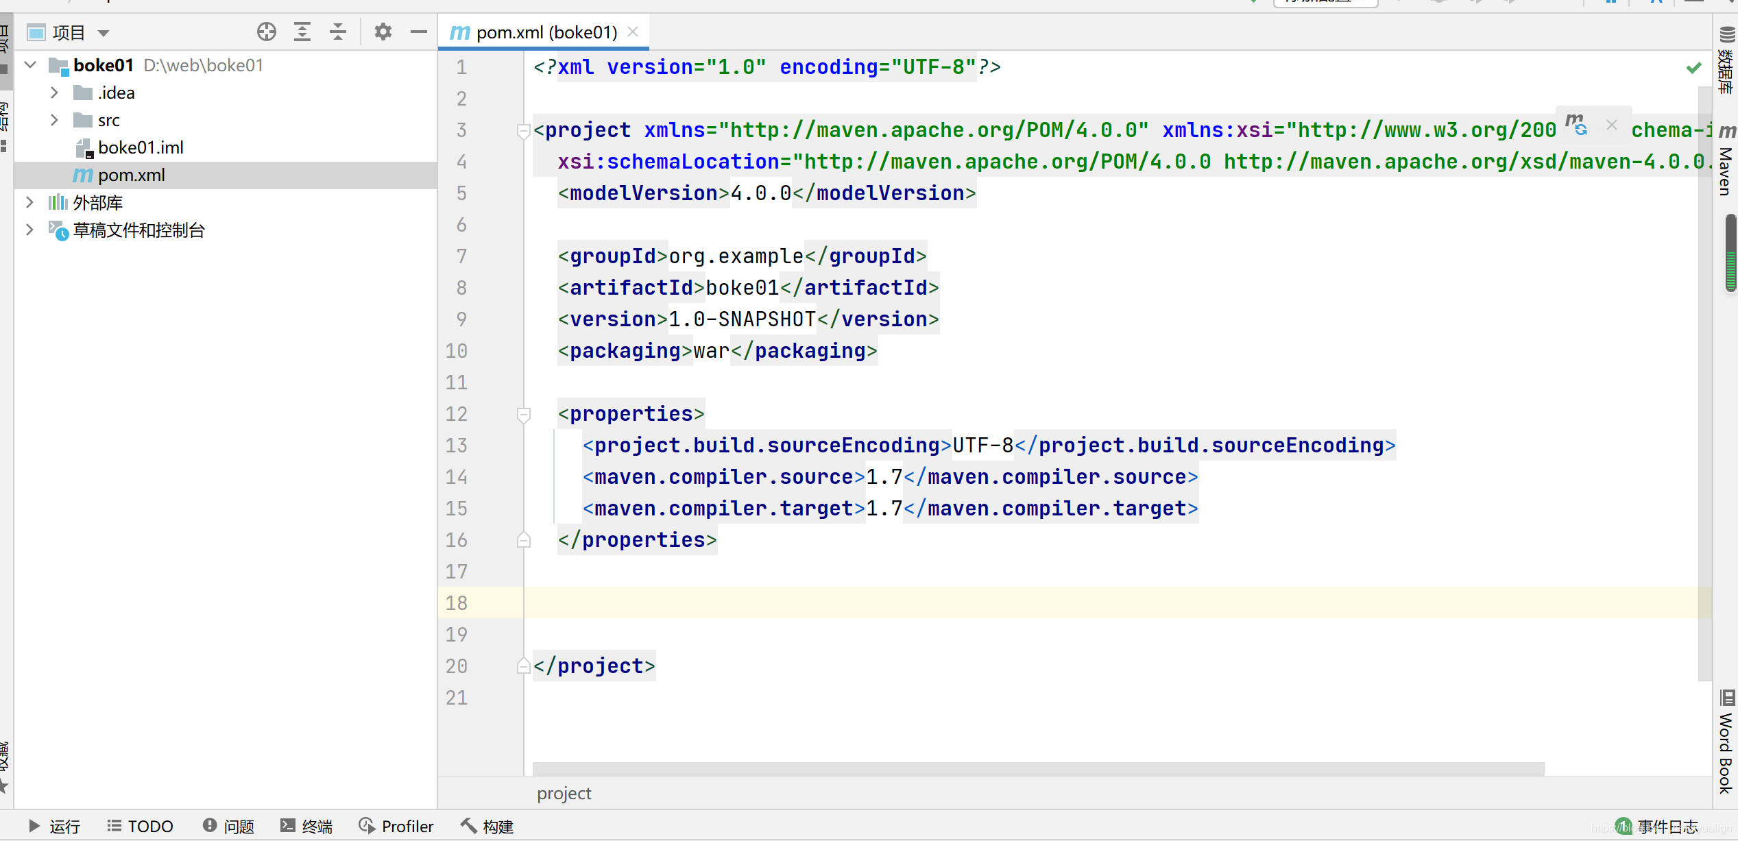This screenshot has width=1738, height=841.
Task: Open the 事件日志 event log
Action: point(1666,826)
